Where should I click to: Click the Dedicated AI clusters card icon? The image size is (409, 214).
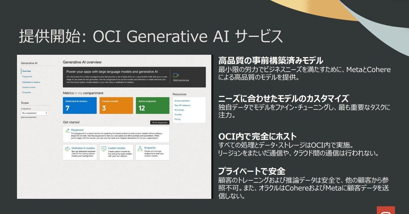pos(68,149)
